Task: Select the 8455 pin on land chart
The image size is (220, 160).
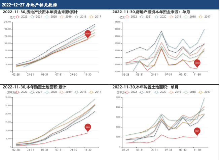Action: (x=88, y=127)
